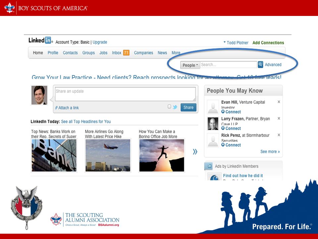Image resolution: width=318 pixels, height=239 pixels.
Task: Click More Airlines Go Along headline
Action: [x=104, y=134]
